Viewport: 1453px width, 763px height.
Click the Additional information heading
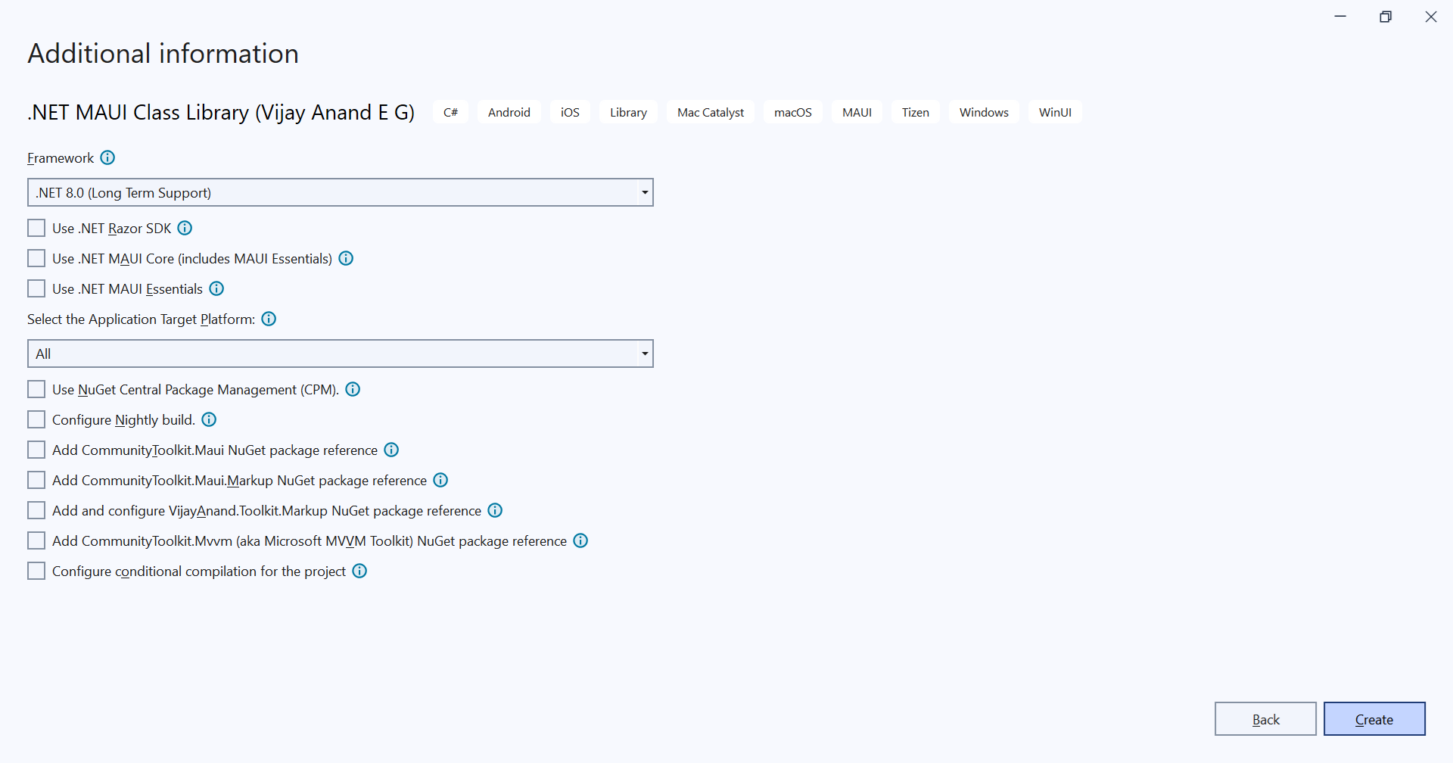pyautogui.click(x=163, y=54)
